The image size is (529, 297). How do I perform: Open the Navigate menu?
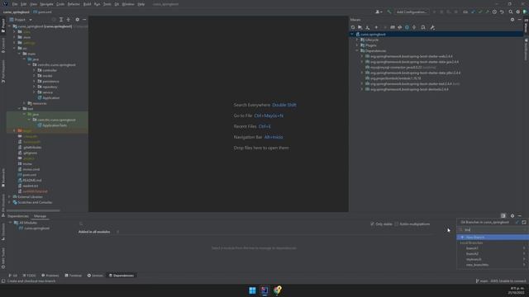[46, 4]
